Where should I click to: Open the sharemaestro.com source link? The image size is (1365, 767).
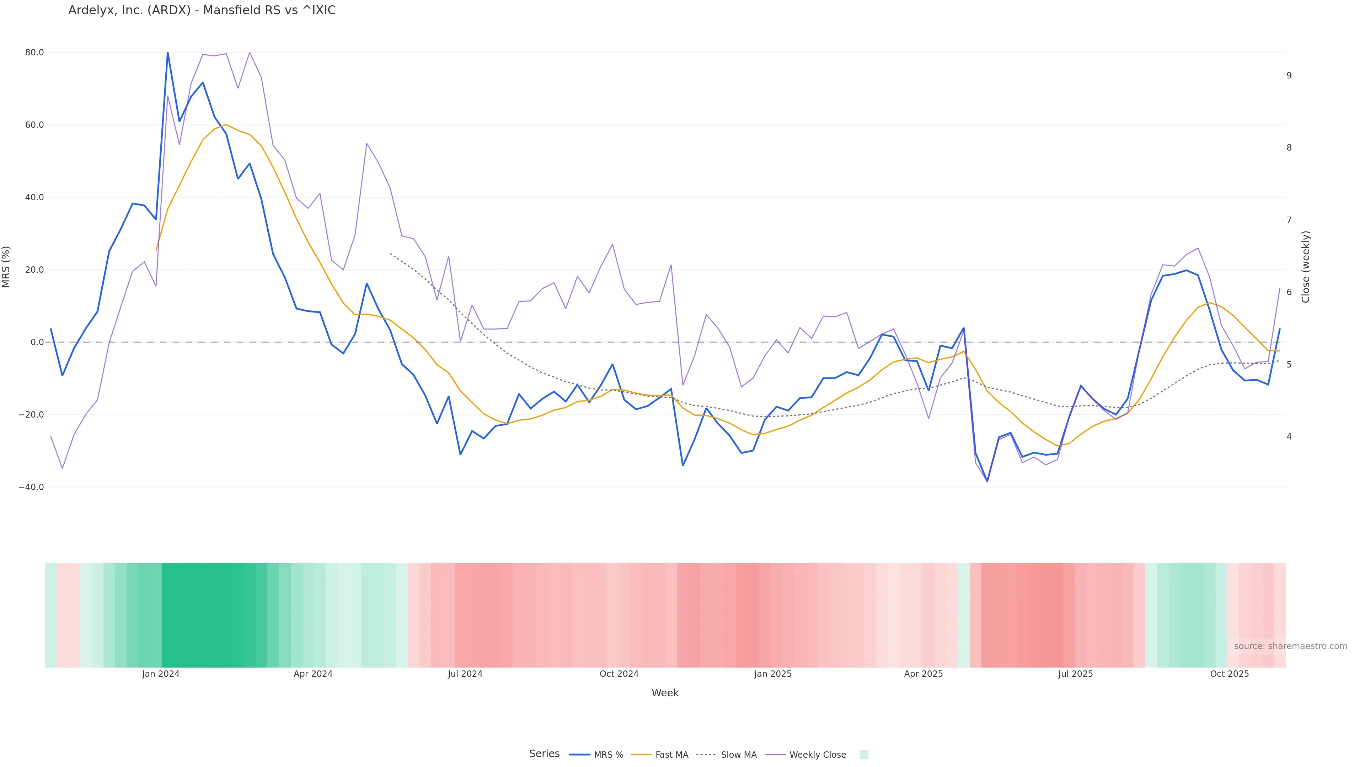click(1290, 646)
